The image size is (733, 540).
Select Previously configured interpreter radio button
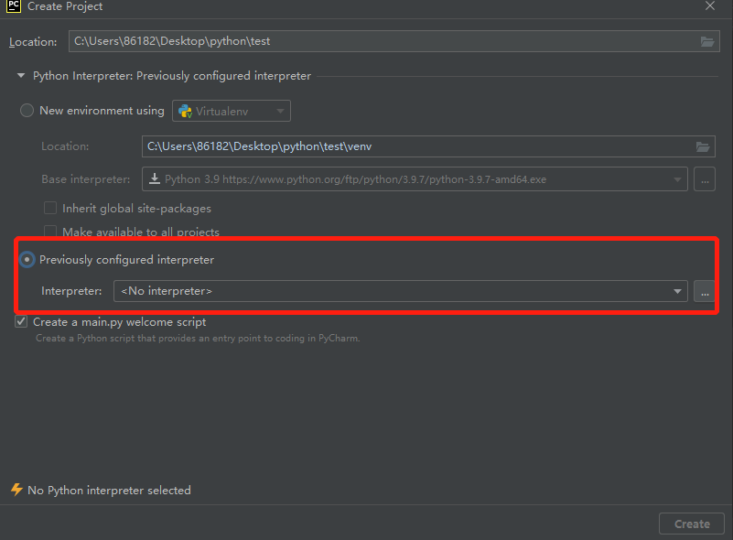27,260
